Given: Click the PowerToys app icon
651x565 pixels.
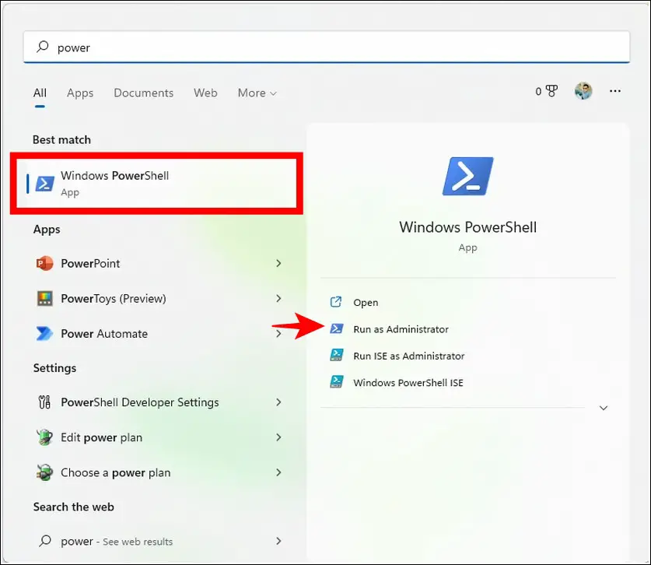Looking at the screenshot, I should coord(45,298).
